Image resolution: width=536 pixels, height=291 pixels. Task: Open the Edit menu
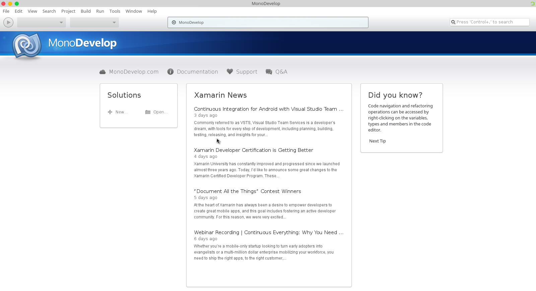point(18,11)
